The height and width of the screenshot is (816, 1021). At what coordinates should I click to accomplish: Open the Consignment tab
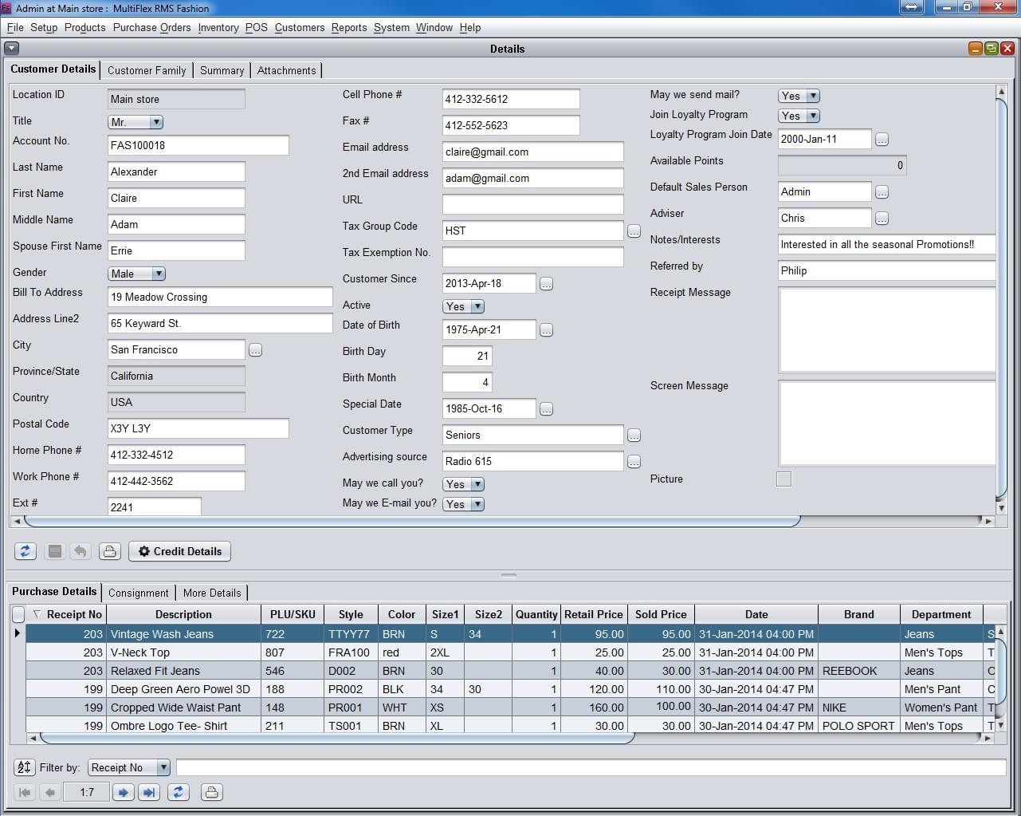click(x=139, y=593)
